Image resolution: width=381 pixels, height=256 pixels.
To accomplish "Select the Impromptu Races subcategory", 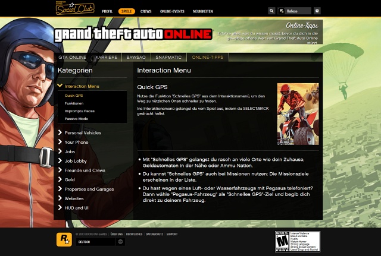I will point(79,111).
